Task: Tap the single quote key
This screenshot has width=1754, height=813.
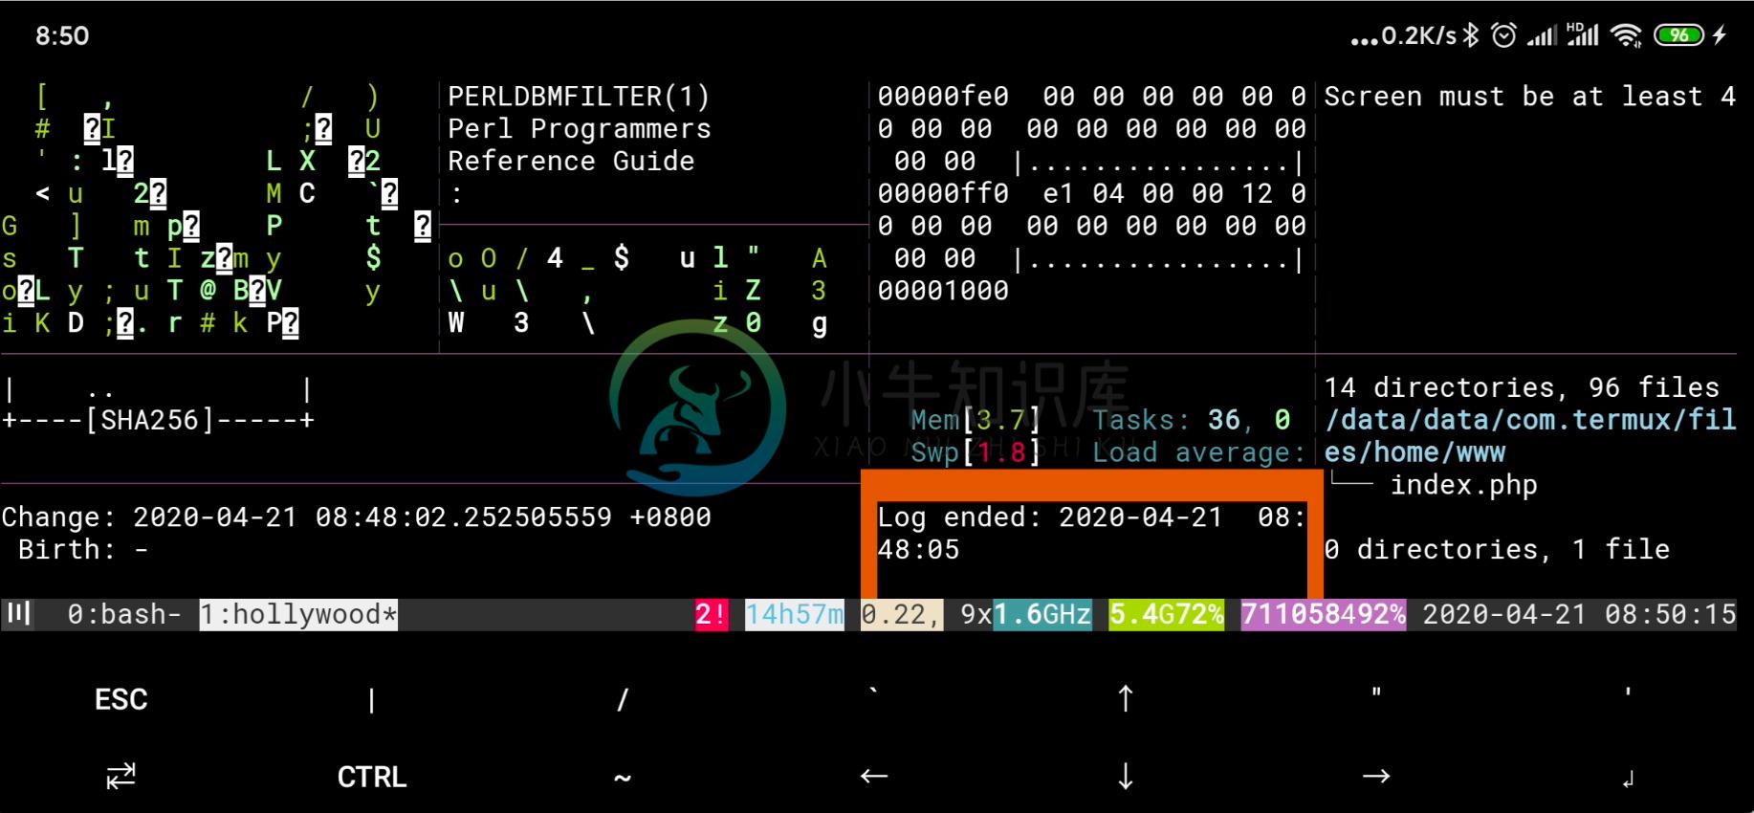Action: pos(1627,692)
